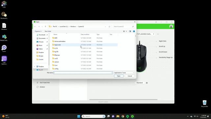The height and width of the screenshot is (119, 211).
Task: Expand the address bar previous locations dropdown
Action: [x=105, y=26]
